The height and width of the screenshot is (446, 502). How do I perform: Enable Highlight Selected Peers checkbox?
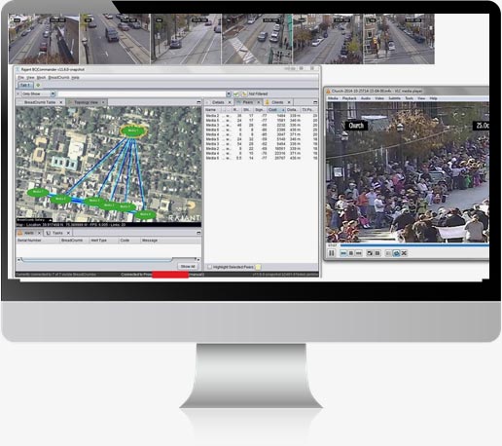[209, 267]
